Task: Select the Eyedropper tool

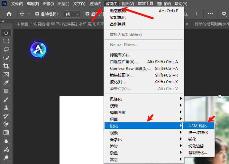Action: point(6,83)
